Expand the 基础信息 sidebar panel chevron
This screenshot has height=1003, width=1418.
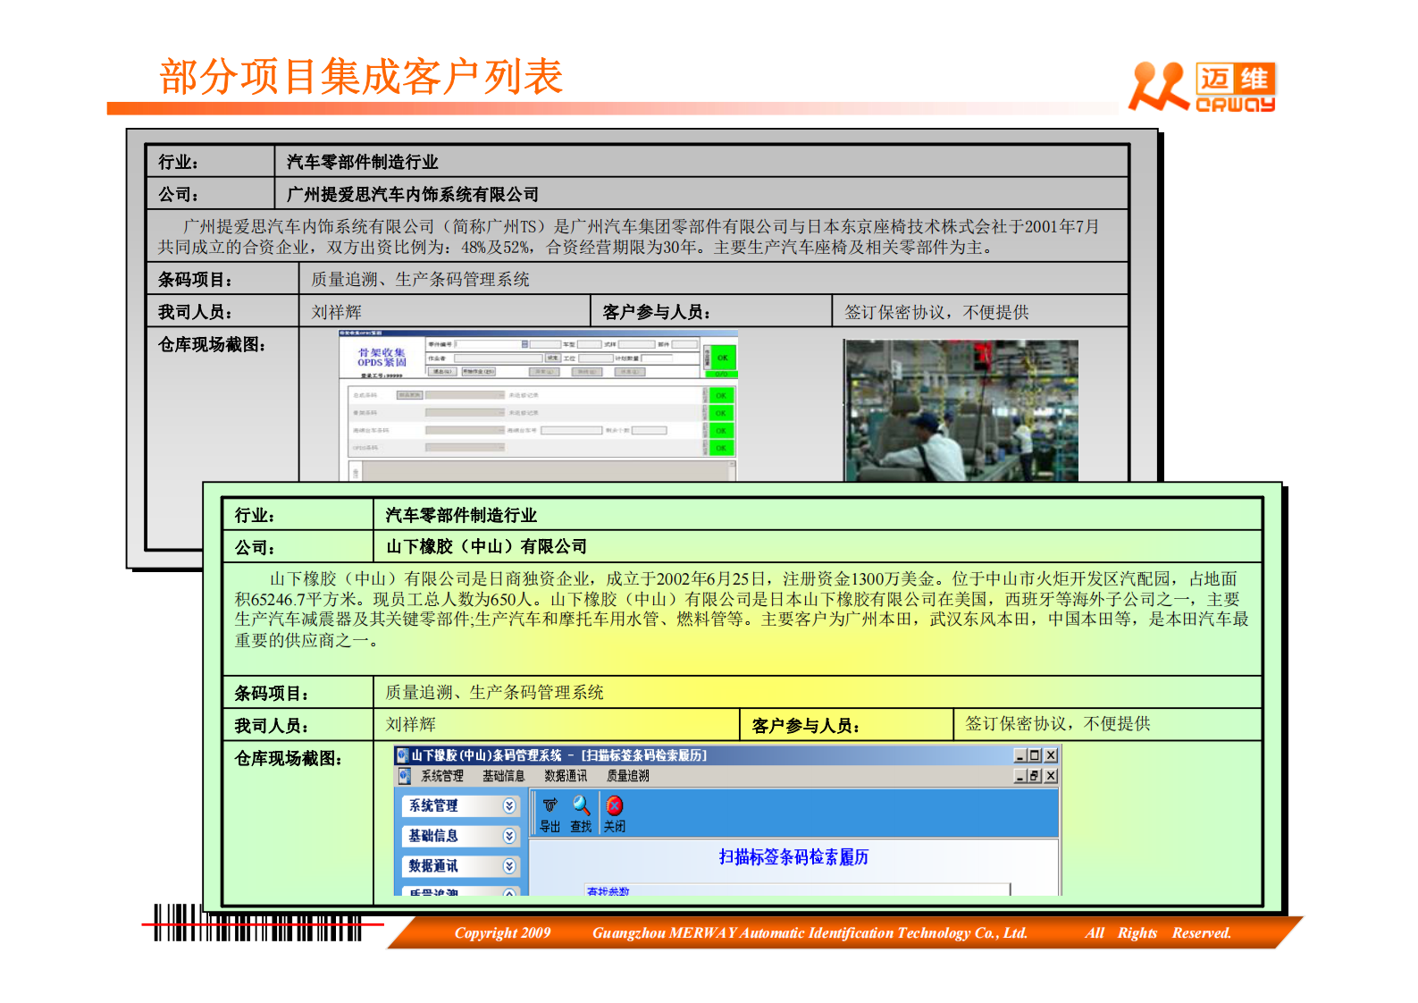pos(509,836)
